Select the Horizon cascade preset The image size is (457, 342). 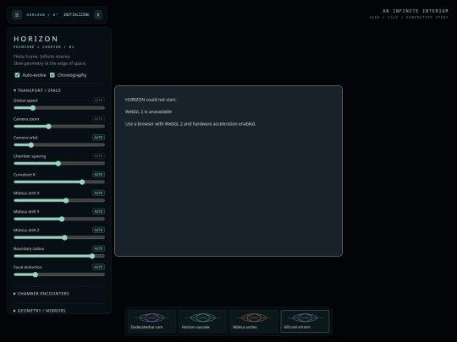click(203, 321)
